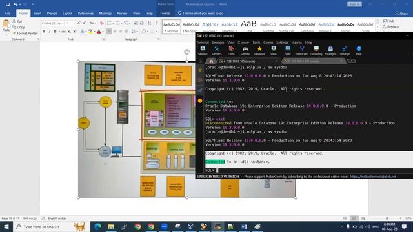Apply the yellow text highlight color
Viewport: 413px width, 232px height.
tap(90, 32)
